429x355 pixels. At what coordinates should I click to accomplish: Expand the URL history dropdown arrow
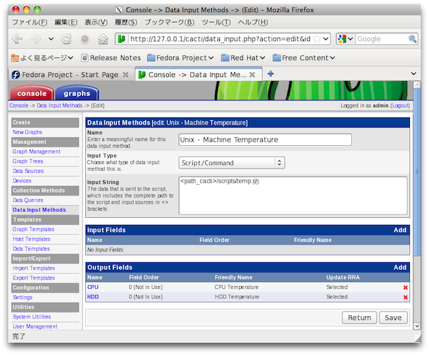pyautogui.click(x=325, y=39)
